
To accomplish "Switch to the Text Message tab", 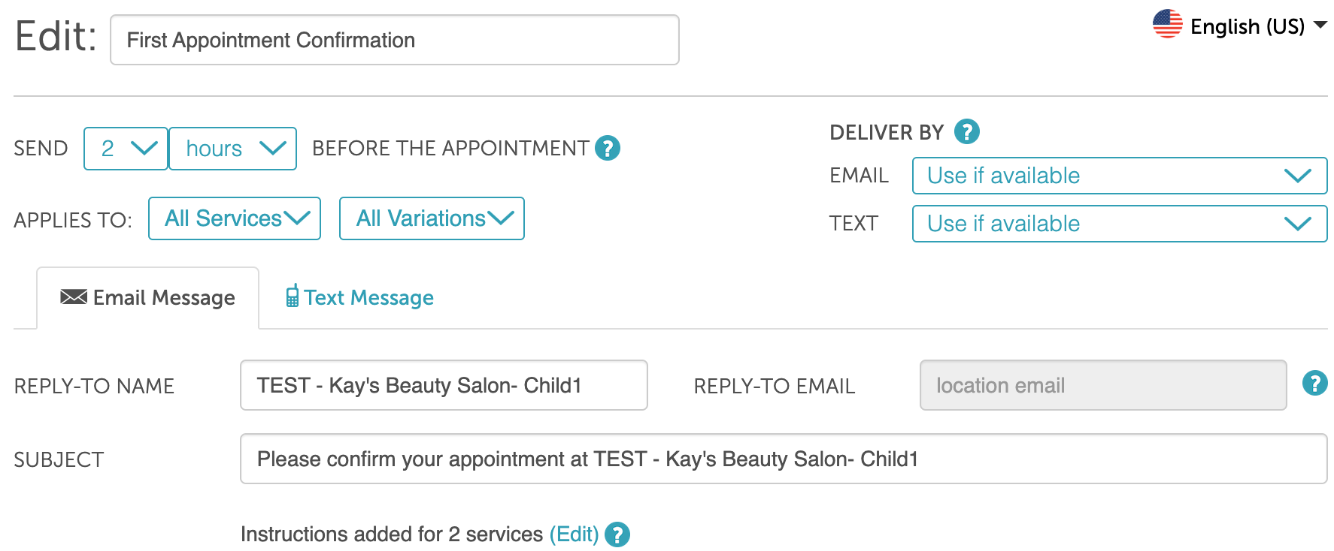I will (x=360, y=297).
